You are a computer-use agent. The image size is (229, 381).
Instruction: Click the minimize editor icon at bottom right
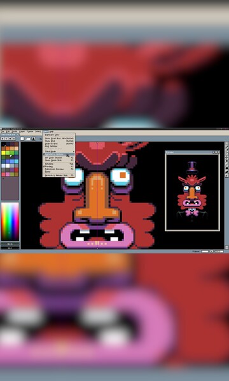point(226,248)
